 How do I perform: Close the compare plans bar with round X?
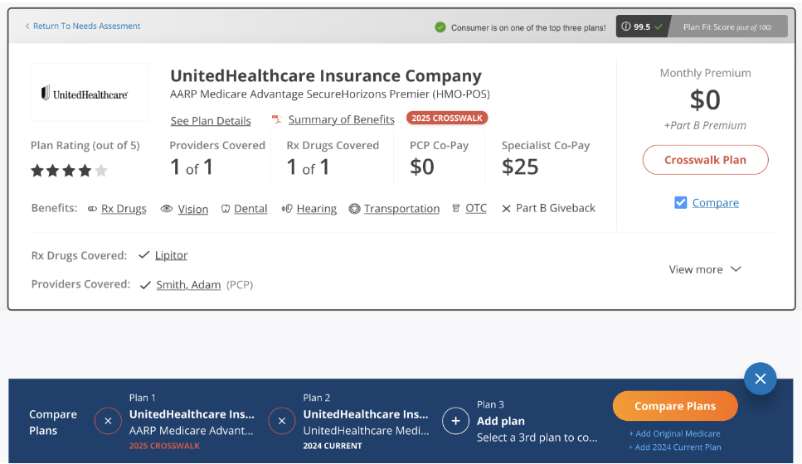[x=761, y=379]
